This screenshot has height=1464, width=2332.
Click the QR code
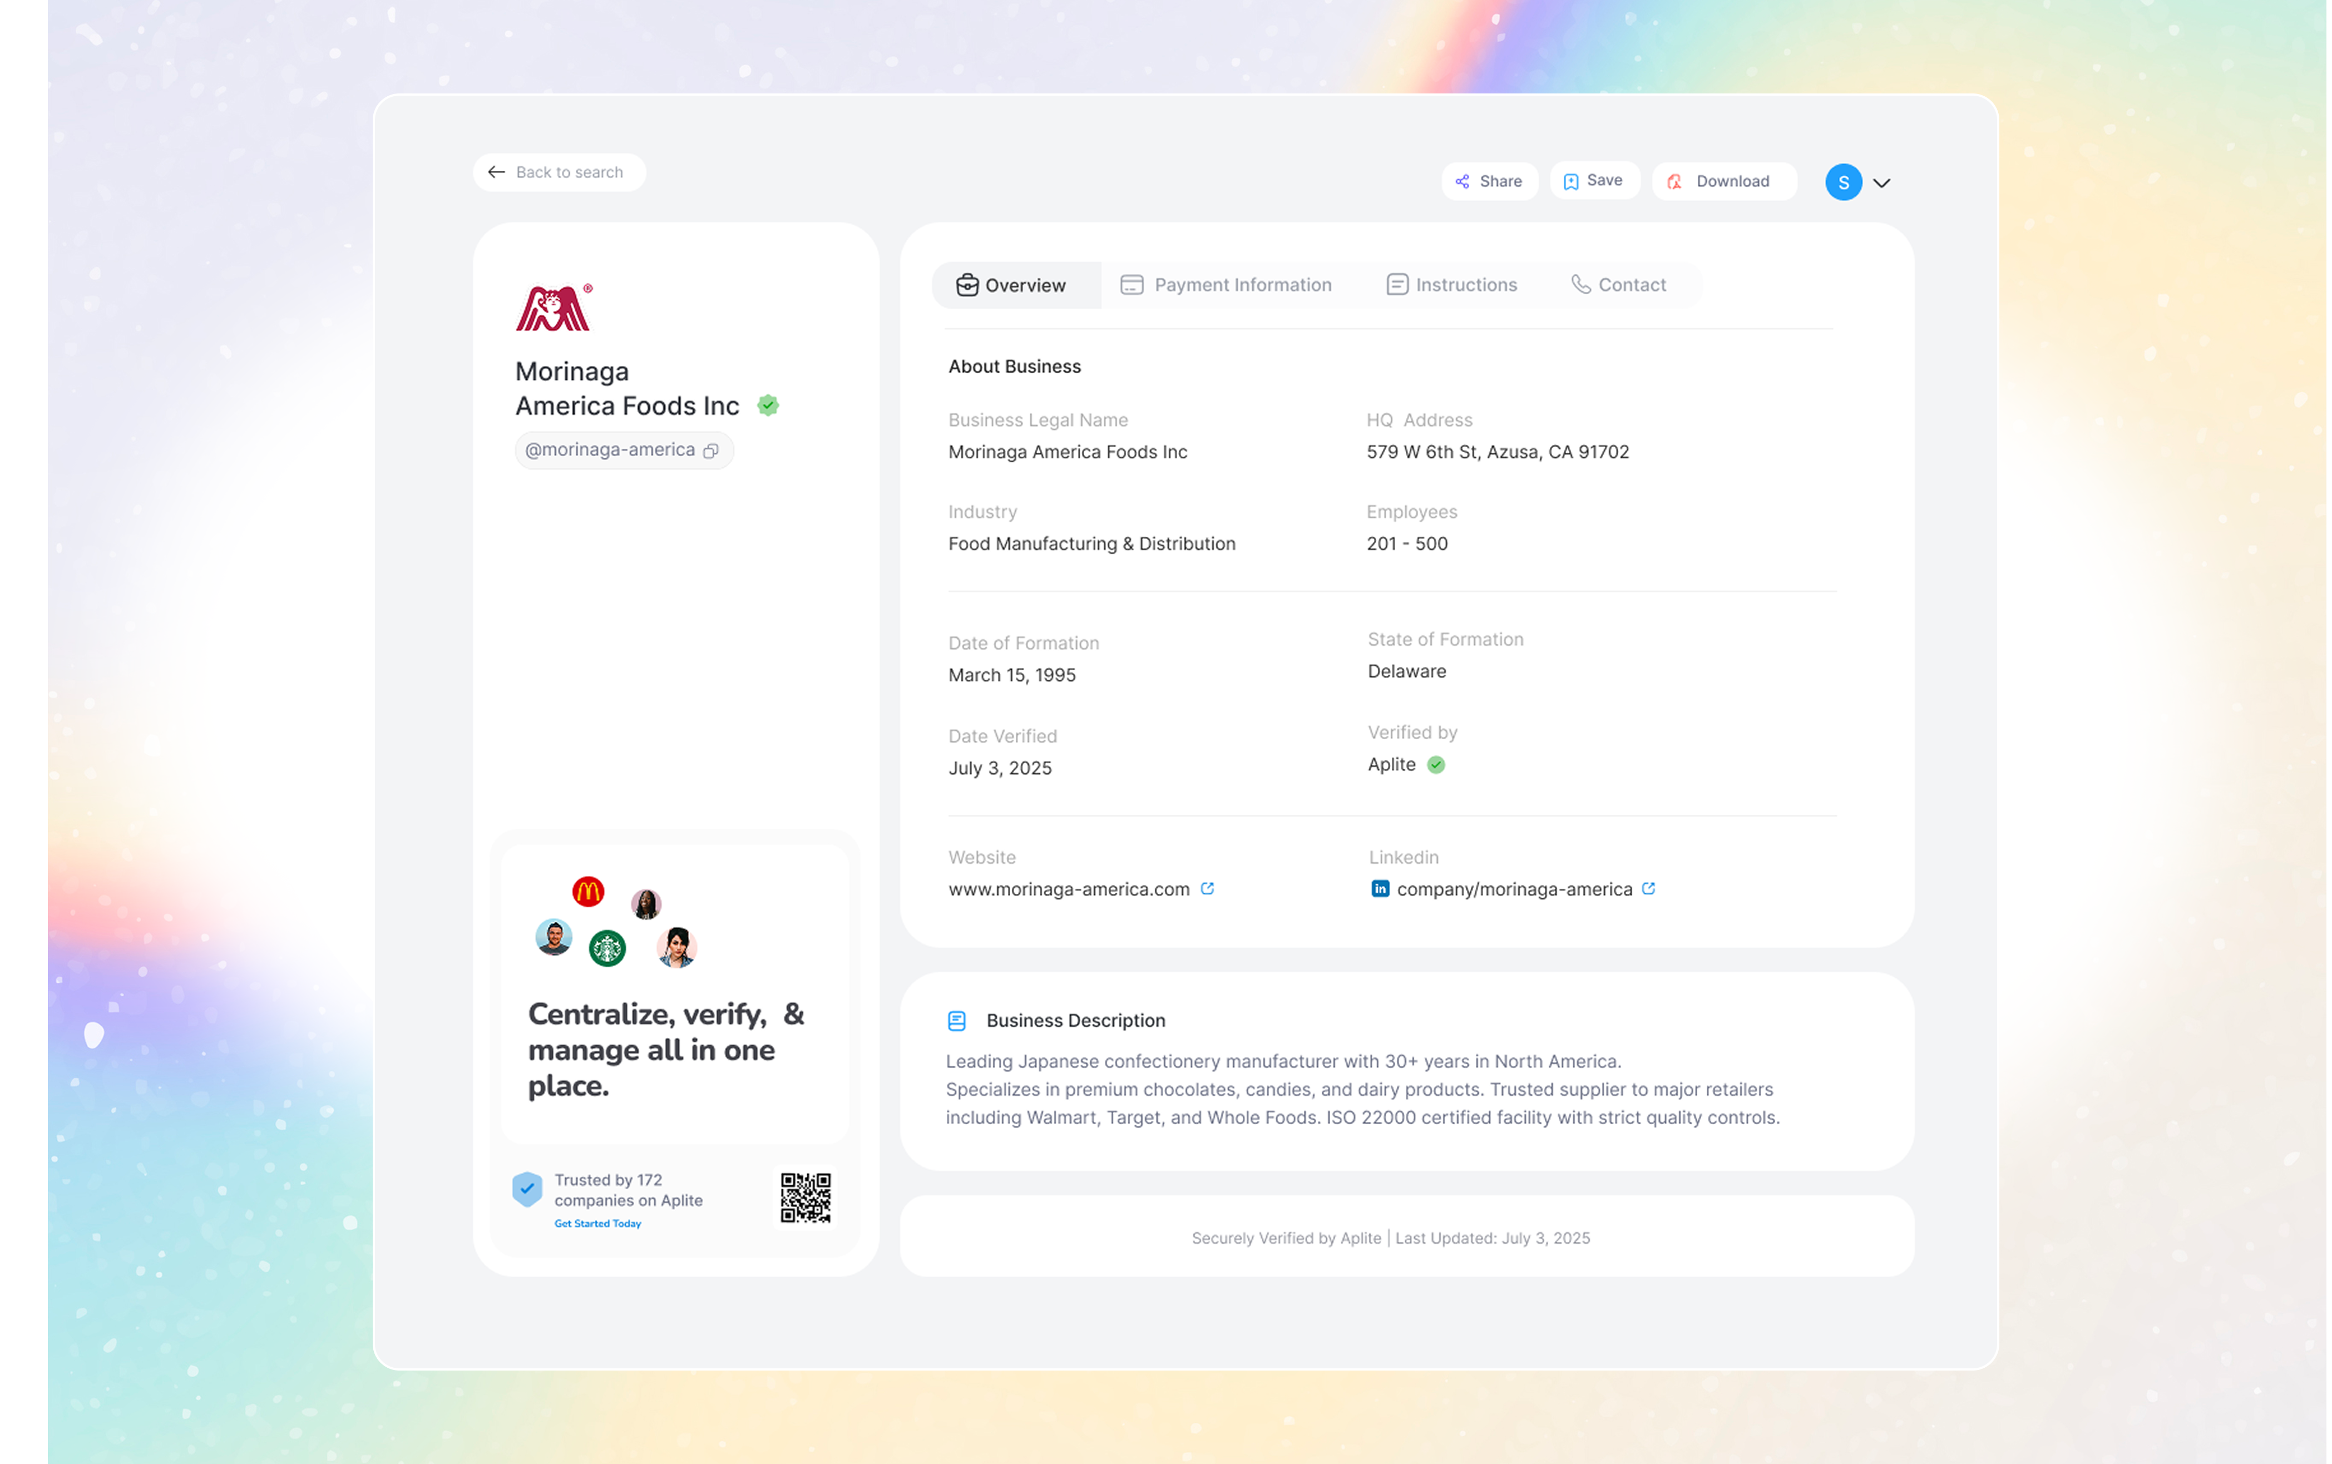[x=806, y=1198]
